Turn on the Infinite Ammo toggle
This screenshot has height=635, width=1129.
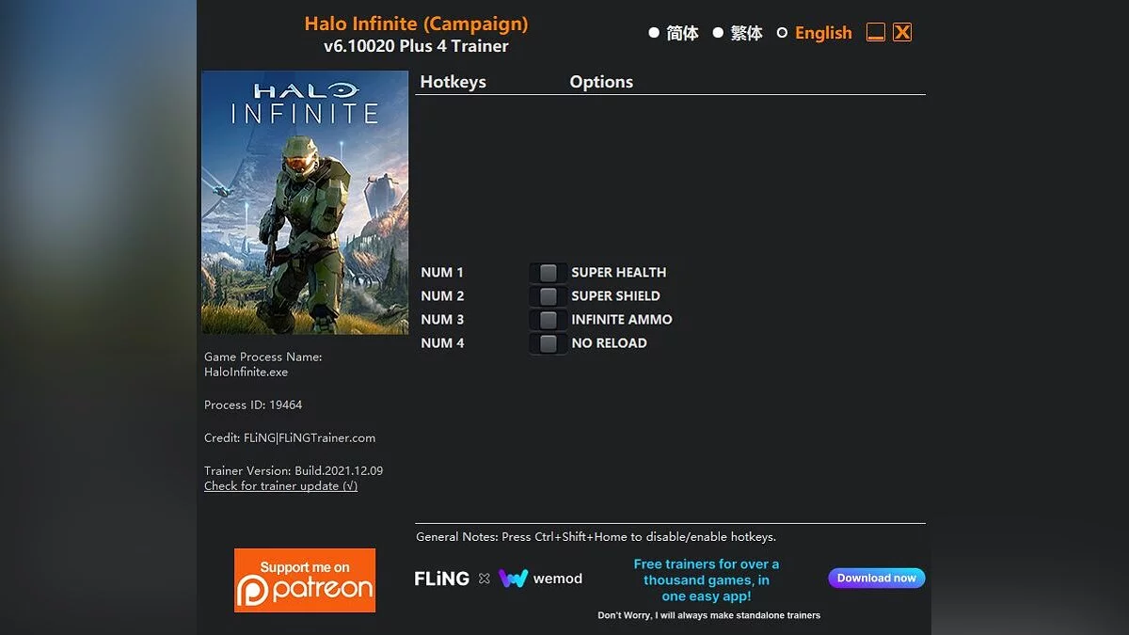point(548,320)
